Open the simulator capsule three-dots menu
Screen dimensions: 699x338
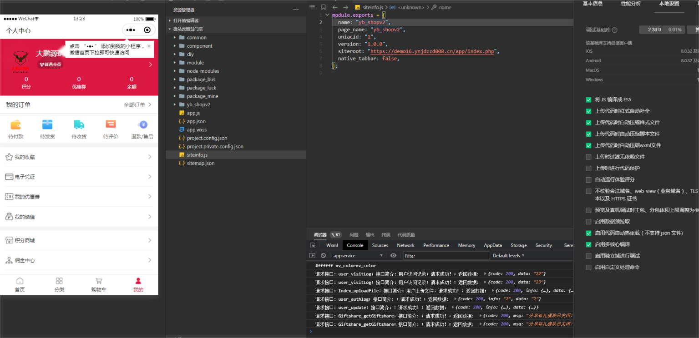point(131,30)
